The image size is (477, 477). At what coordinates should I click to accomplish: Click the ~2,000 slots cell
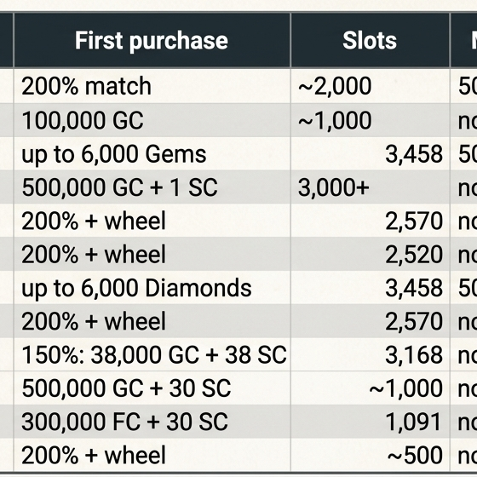370,86
